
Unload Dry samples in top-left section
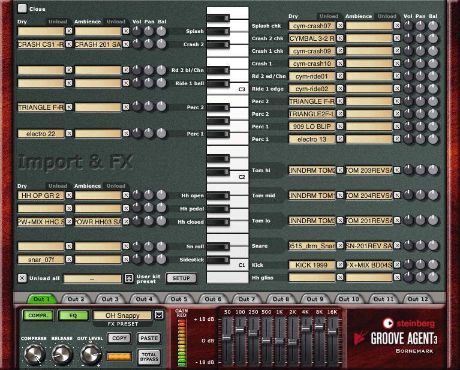58,22
